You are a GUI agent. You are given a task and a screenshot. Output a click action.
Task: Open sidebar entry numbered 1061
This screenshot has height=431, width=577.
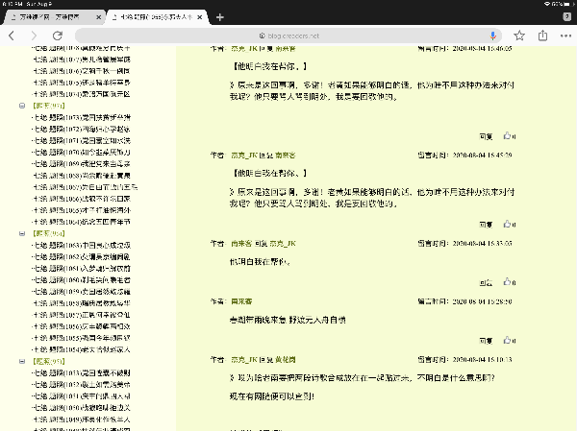[82, 269]
